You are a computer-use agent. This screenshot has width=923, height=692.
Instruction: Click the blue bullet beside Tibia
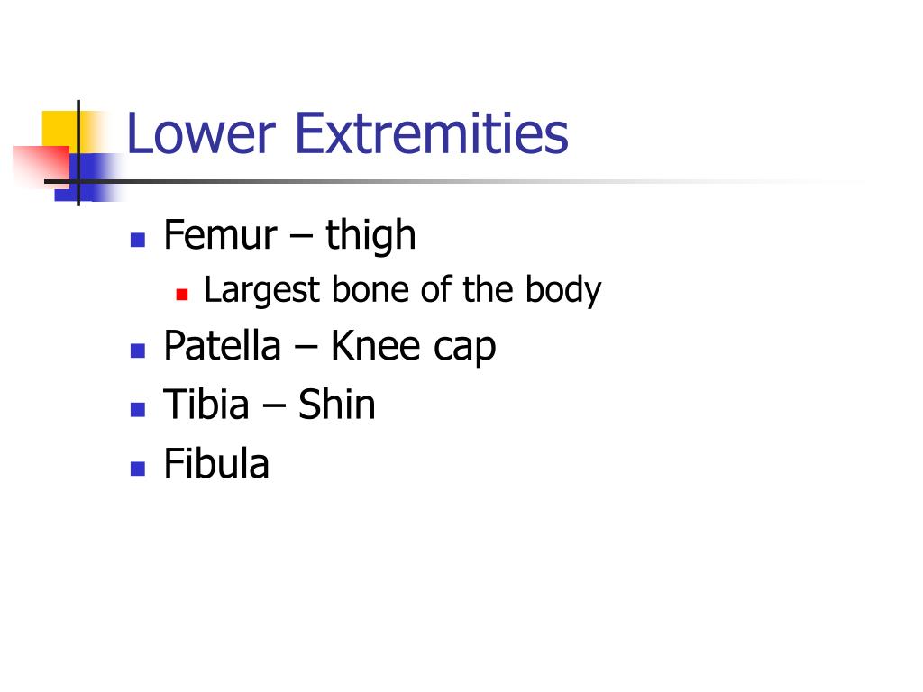point(138,410)
